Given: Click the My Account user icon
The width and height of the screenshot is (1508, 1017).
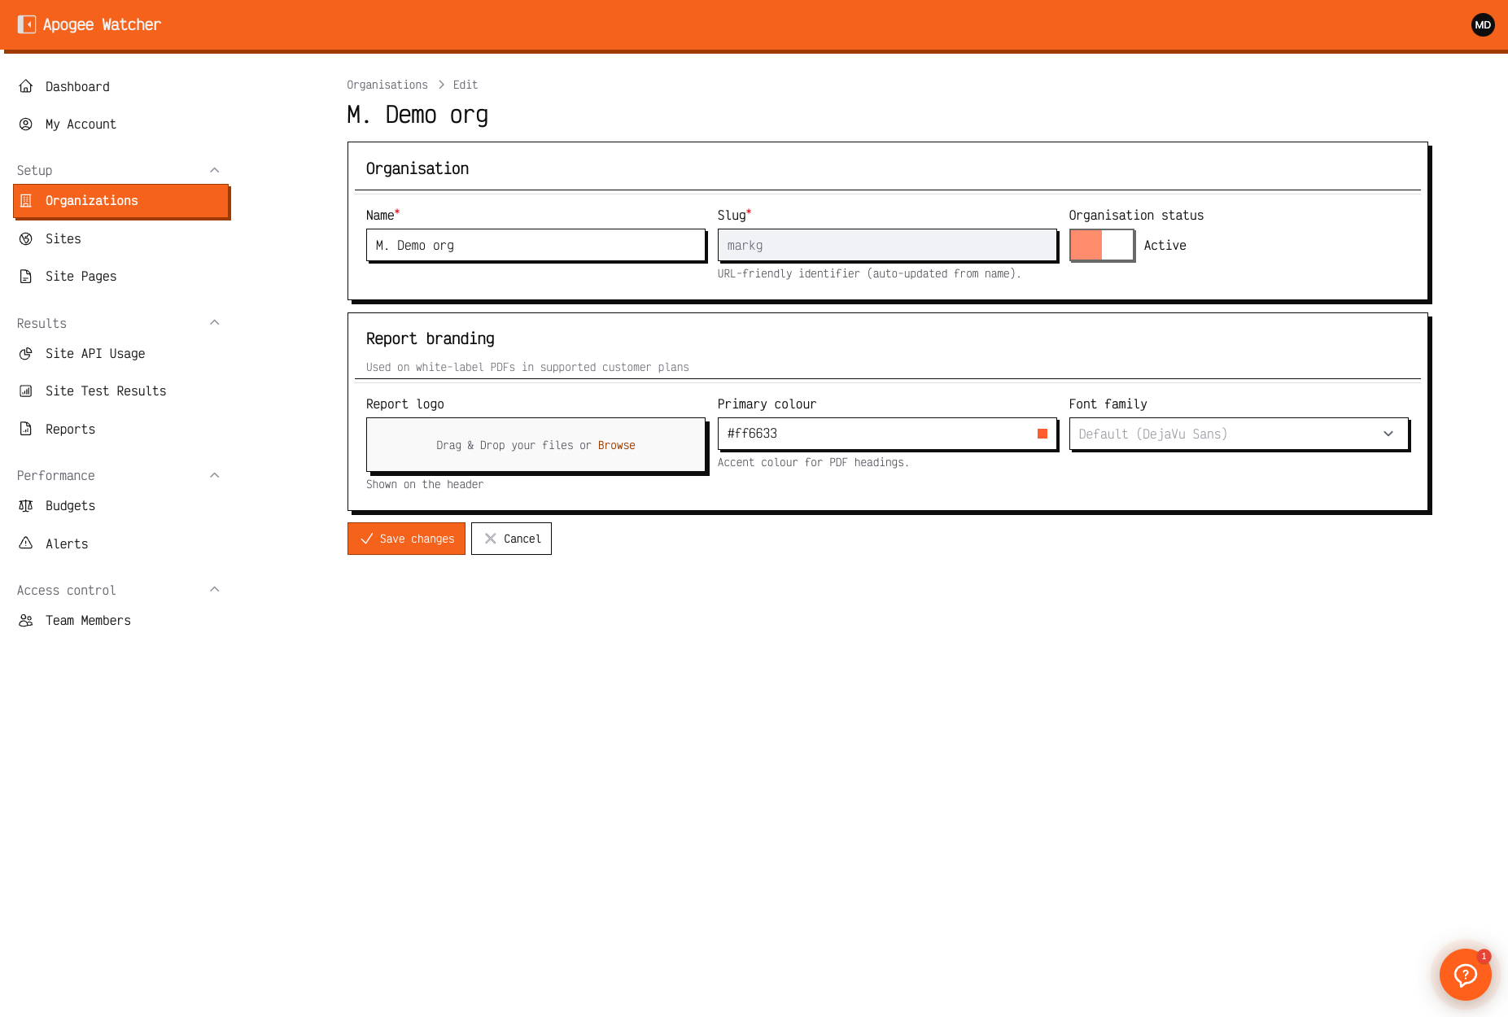Looking at the screenshot, I should pos(26,124).
